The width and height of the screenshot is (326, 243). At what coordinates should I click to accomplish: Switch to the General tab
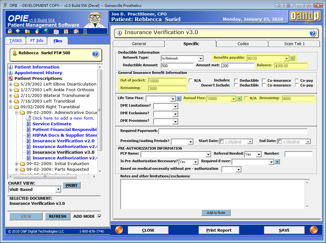coord(139,44)
